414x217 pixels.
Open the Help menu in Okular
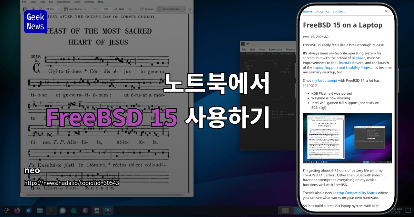point(100,2)
